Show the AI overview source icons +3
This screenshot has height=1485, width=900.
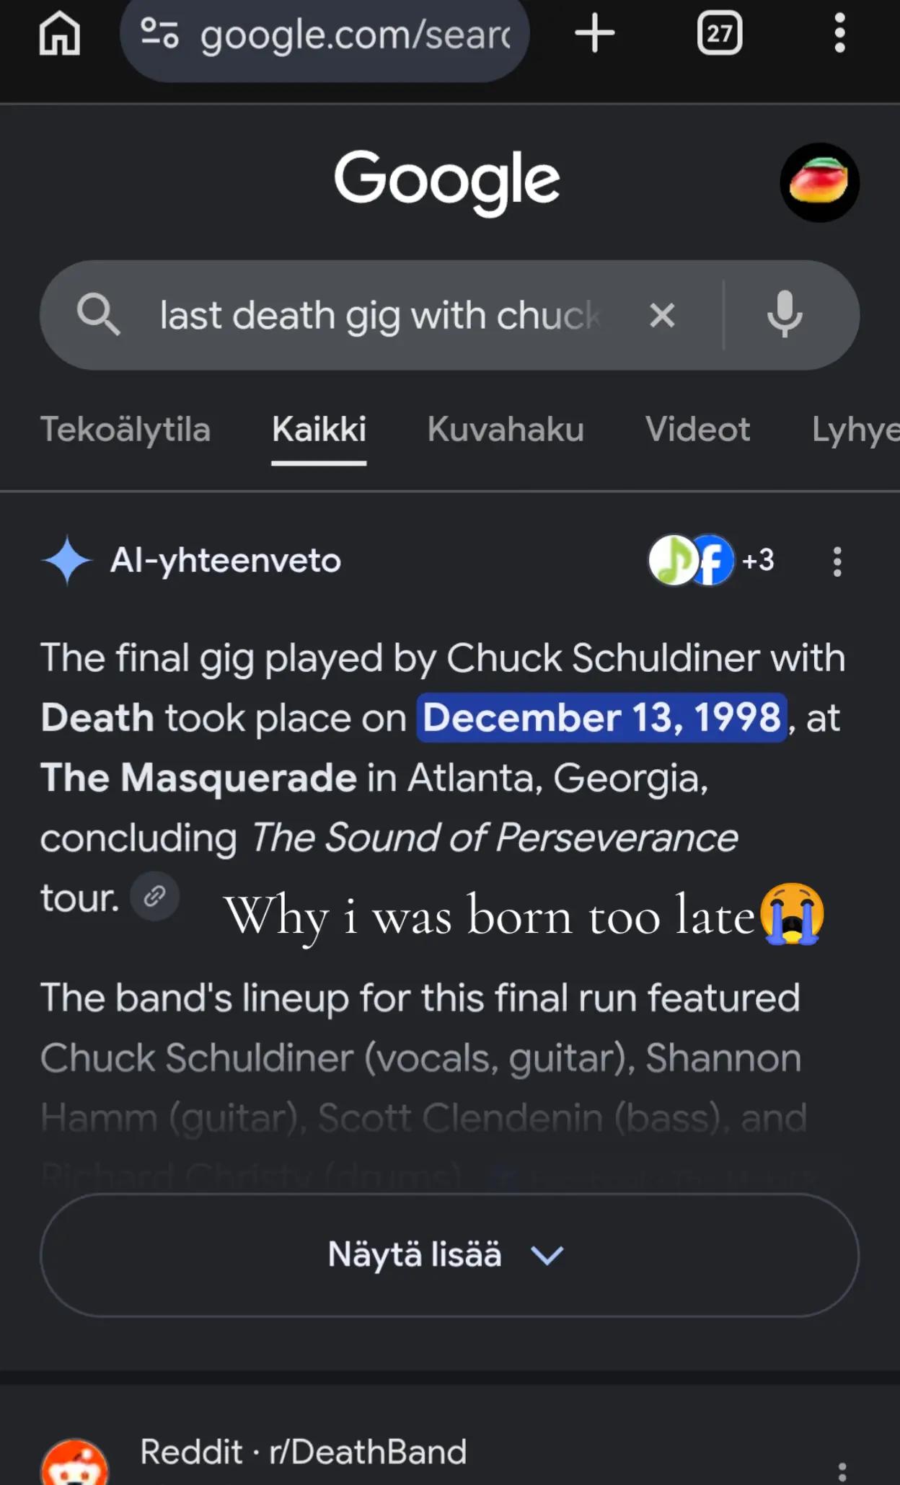point(711,560)
